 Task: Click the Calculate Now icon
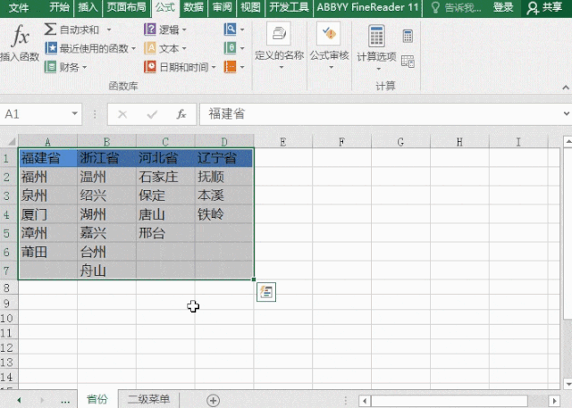coord(408,37)
